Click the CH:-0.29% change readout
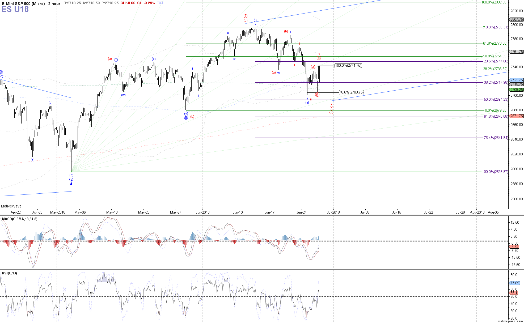The image size is (524, 323). (x=146, y=3)
